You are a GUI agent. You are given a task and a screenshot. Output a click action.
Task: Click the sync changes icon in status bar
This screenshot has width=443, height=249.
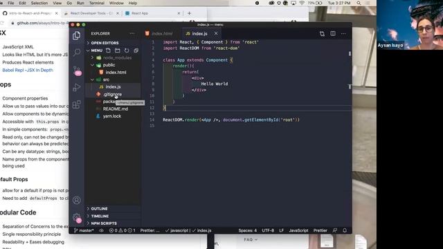[101, 230]
